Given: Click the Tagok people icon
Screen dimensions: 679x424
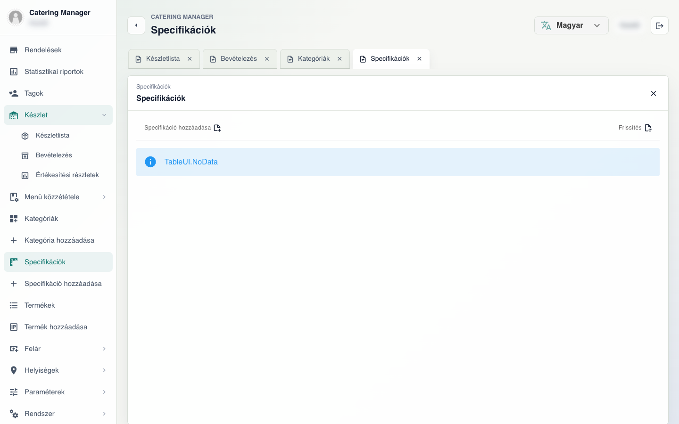Looking at the screenshot, I should coord(14,93).
